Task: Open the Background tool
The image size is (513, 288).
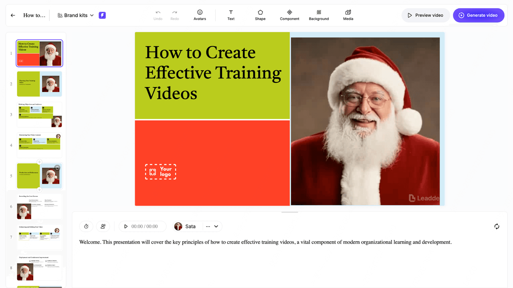Action: point(319,15)
